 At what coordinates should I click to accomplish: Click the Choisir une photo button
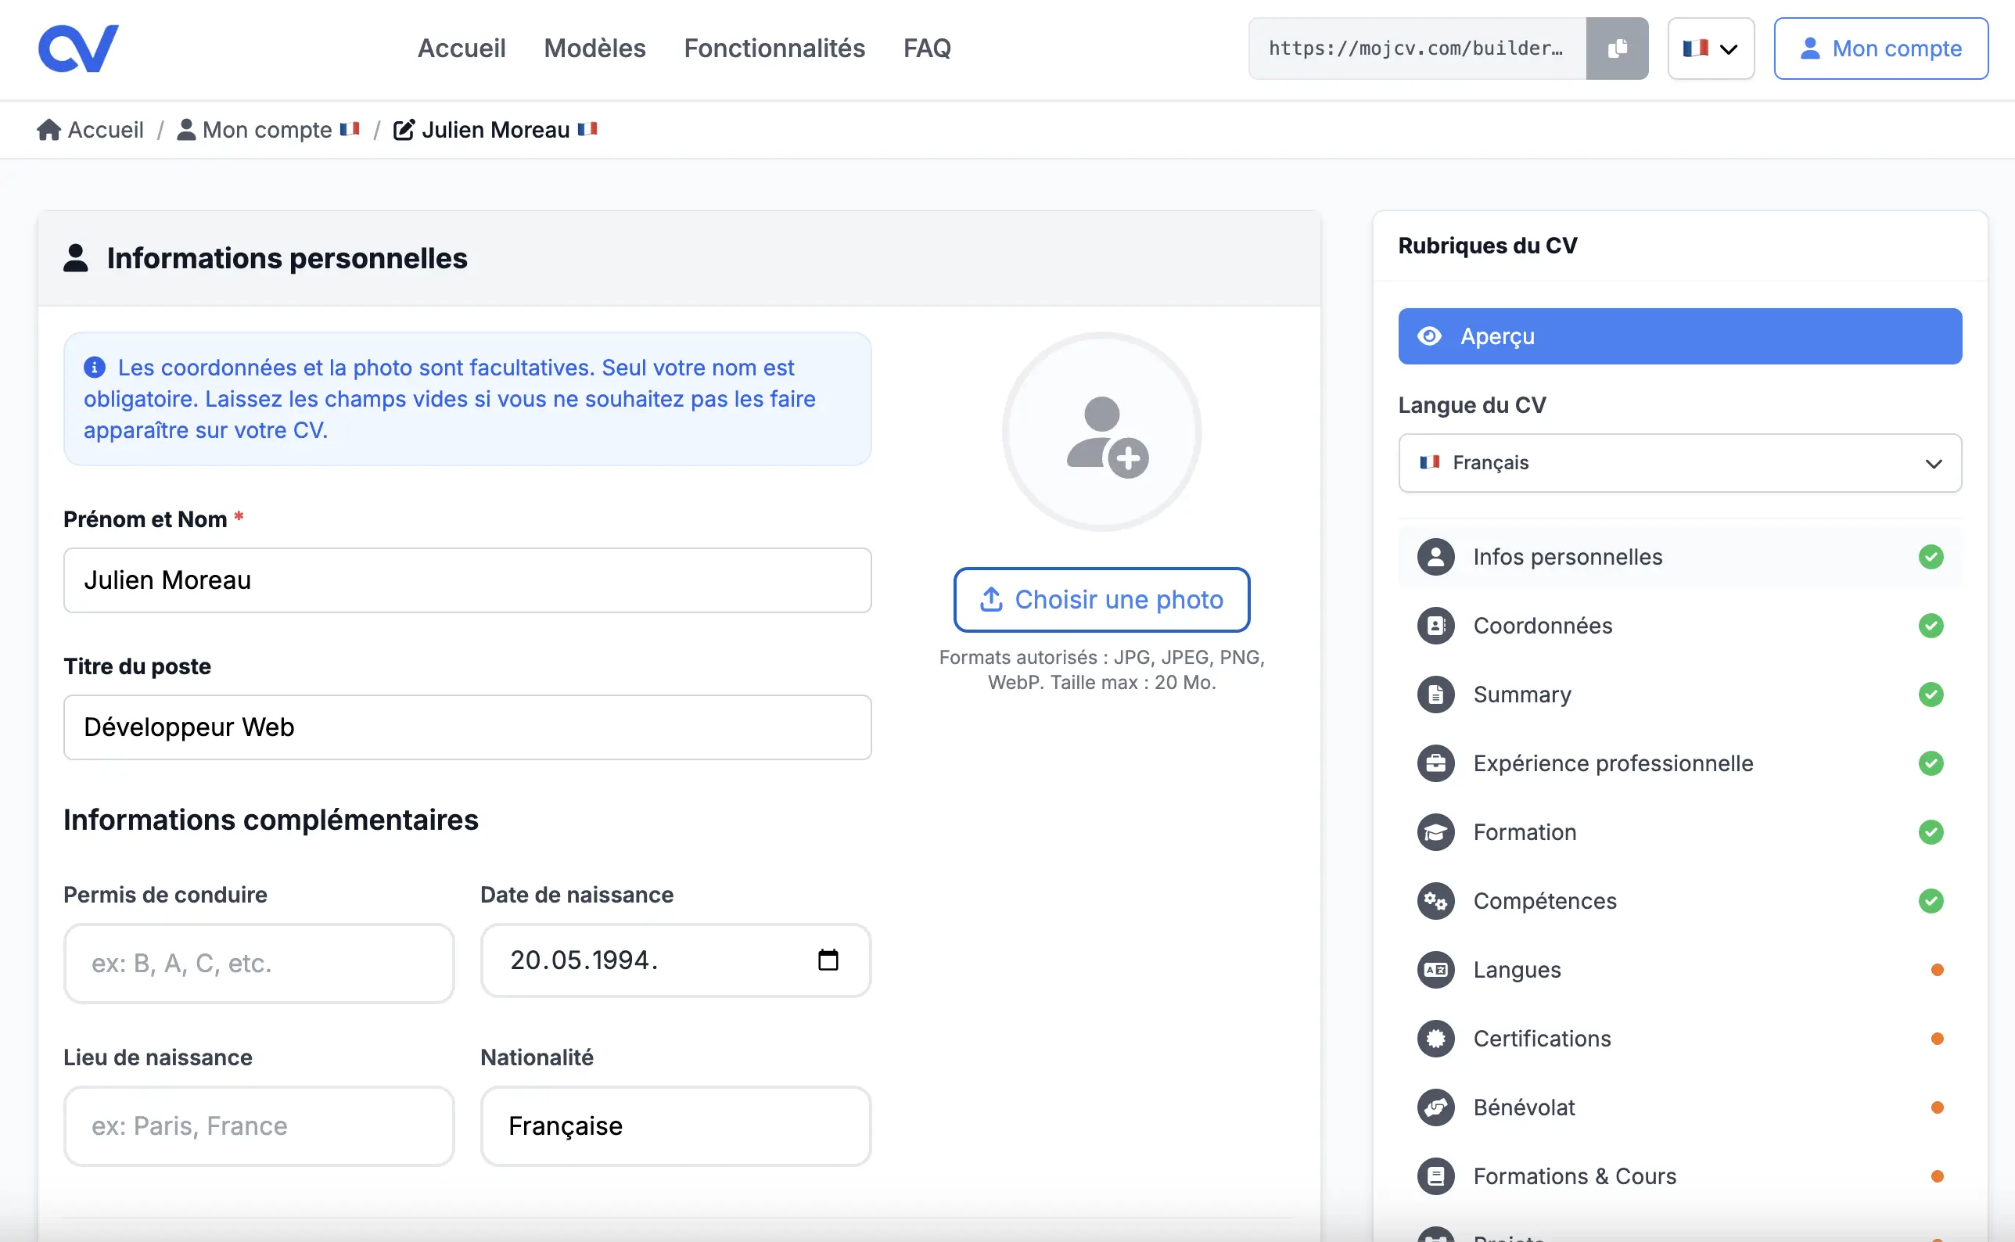[1101, 600]
